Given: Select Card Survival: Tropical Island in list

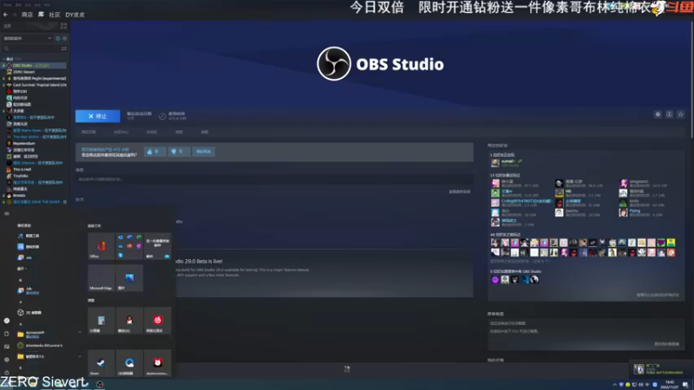Looking at the screenshot, I should point(35,85).
